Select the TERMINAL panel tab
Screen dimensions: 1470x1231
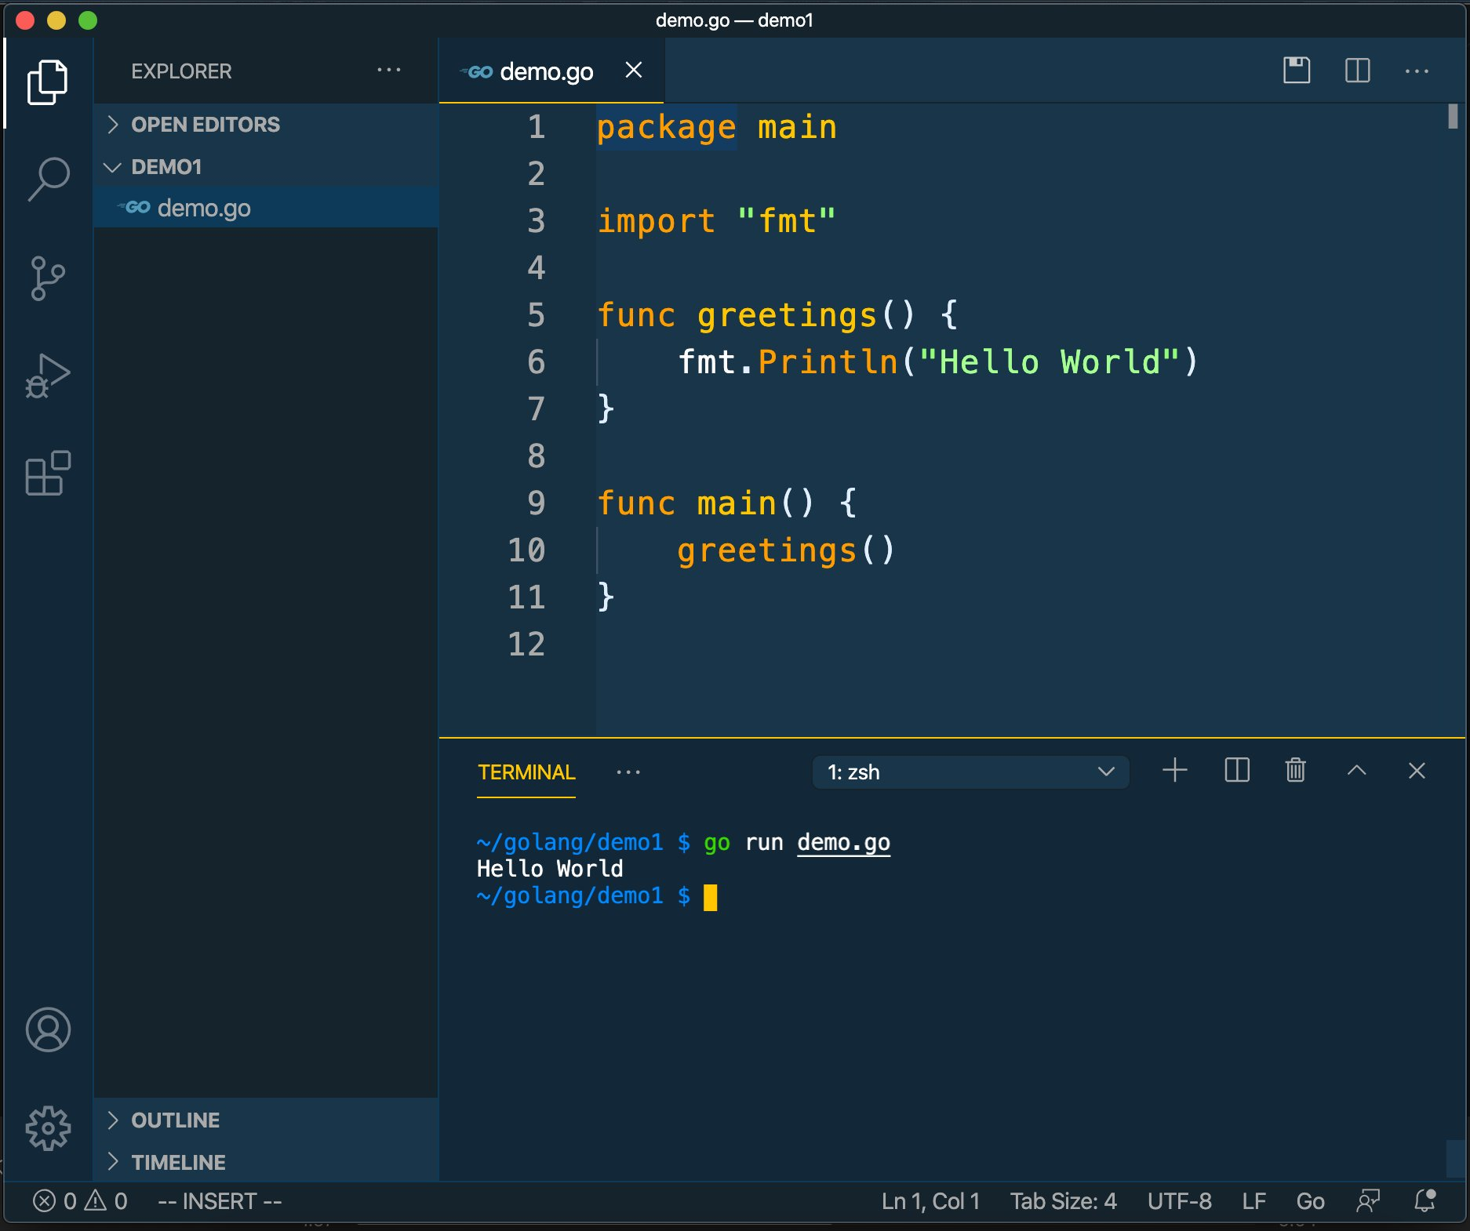[526, 772]
